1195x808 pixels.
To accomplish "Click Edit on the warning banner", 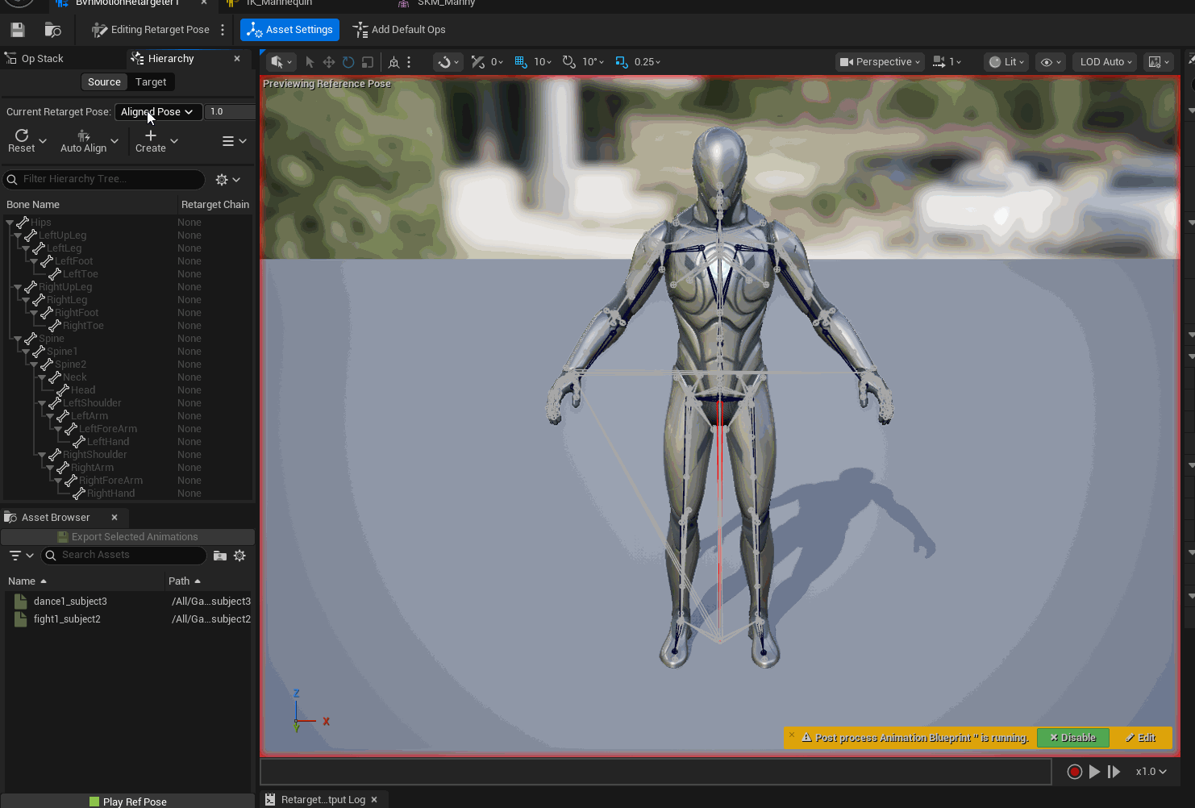I will pyautogui.click(x=1142, y=737).
